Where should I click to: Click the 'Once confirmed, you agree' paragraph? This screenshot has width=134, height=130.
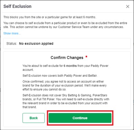(65, 85)
